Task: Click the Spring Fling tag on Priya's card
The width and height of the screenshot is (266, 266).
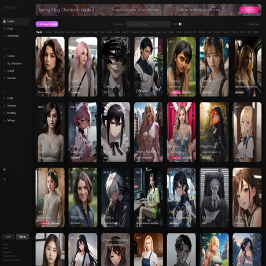Action: pyautogui.click(x=175, y=93)
